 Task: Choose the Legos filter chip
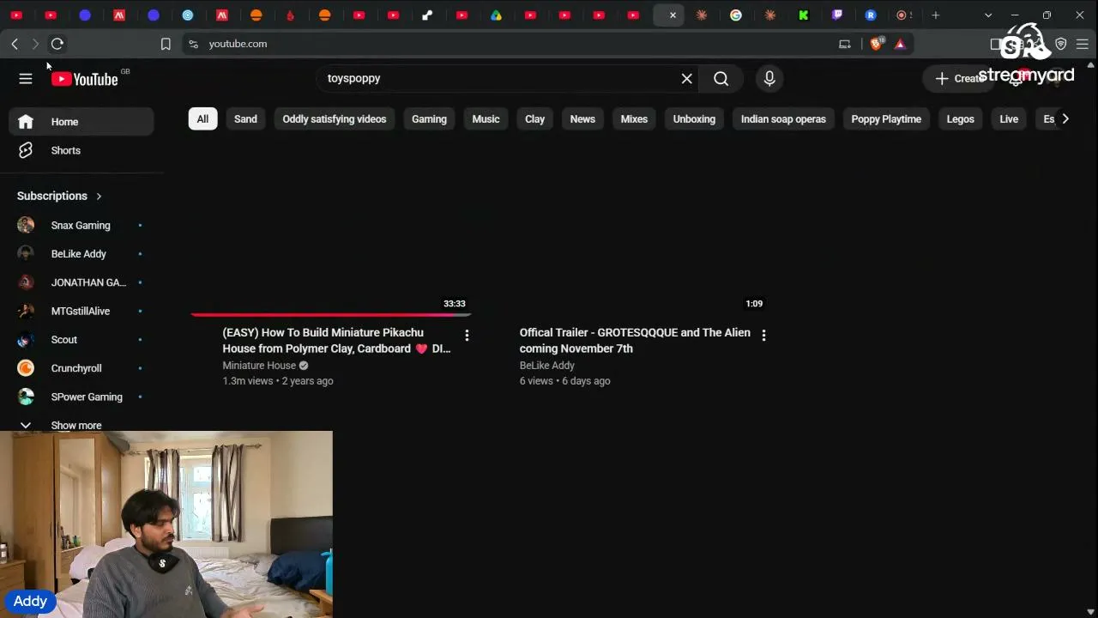pos(960,119)
